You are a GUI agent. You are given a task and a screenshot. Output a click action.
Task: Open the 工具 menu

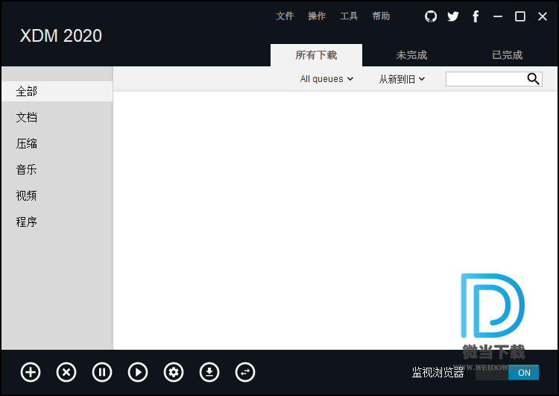[349, 16]
